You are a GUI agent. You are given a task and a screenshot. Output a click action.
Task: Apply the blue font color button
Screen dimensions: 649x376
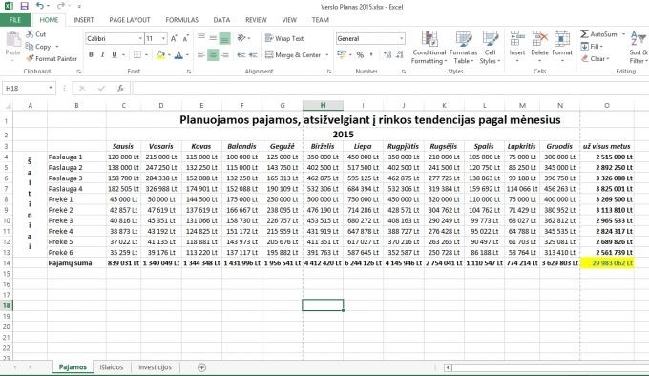click(x=178, y=54)
